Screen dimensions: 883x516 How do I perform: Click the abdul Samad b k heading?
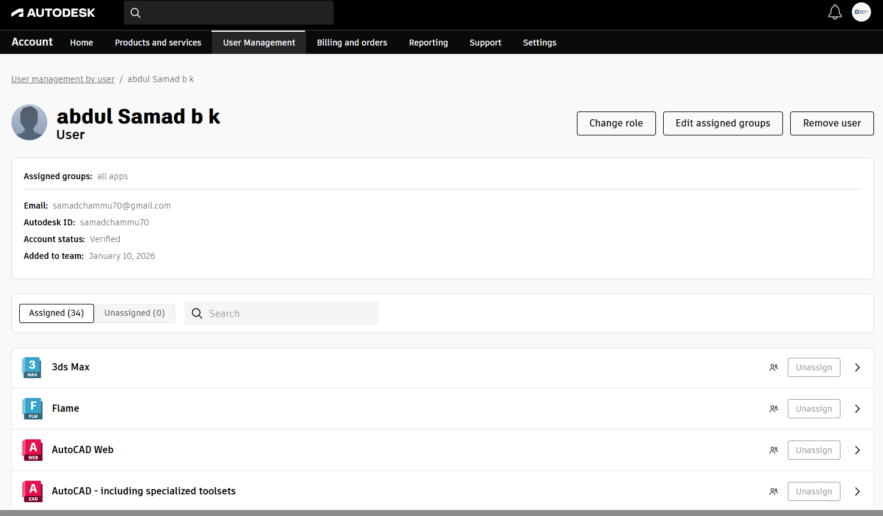138,116
